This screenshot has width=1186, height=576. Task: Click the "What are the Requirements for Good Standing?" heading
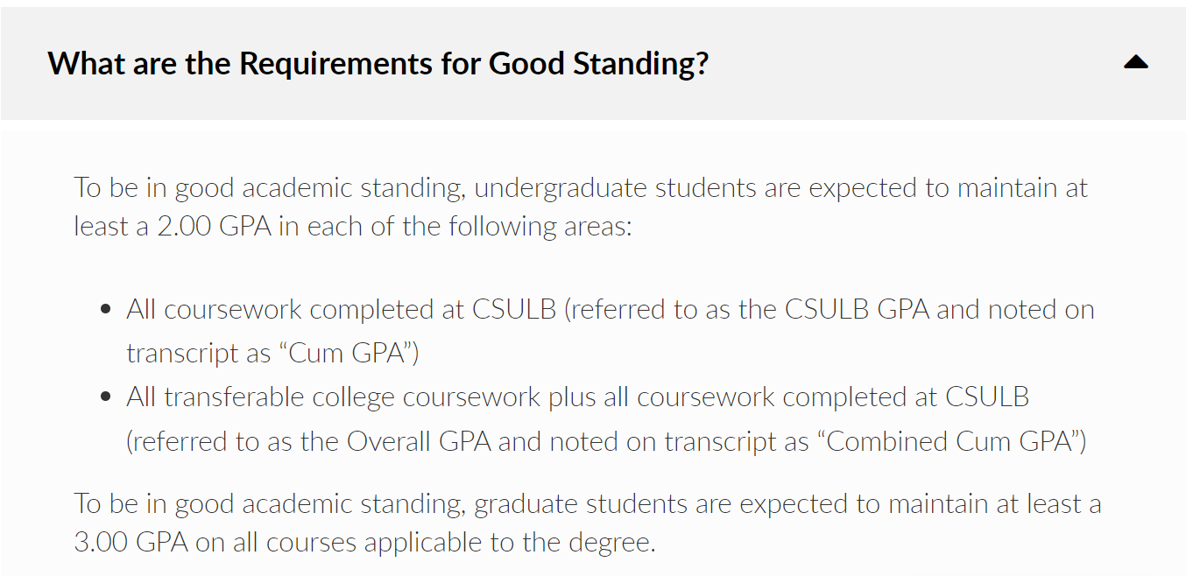[378, 64]
